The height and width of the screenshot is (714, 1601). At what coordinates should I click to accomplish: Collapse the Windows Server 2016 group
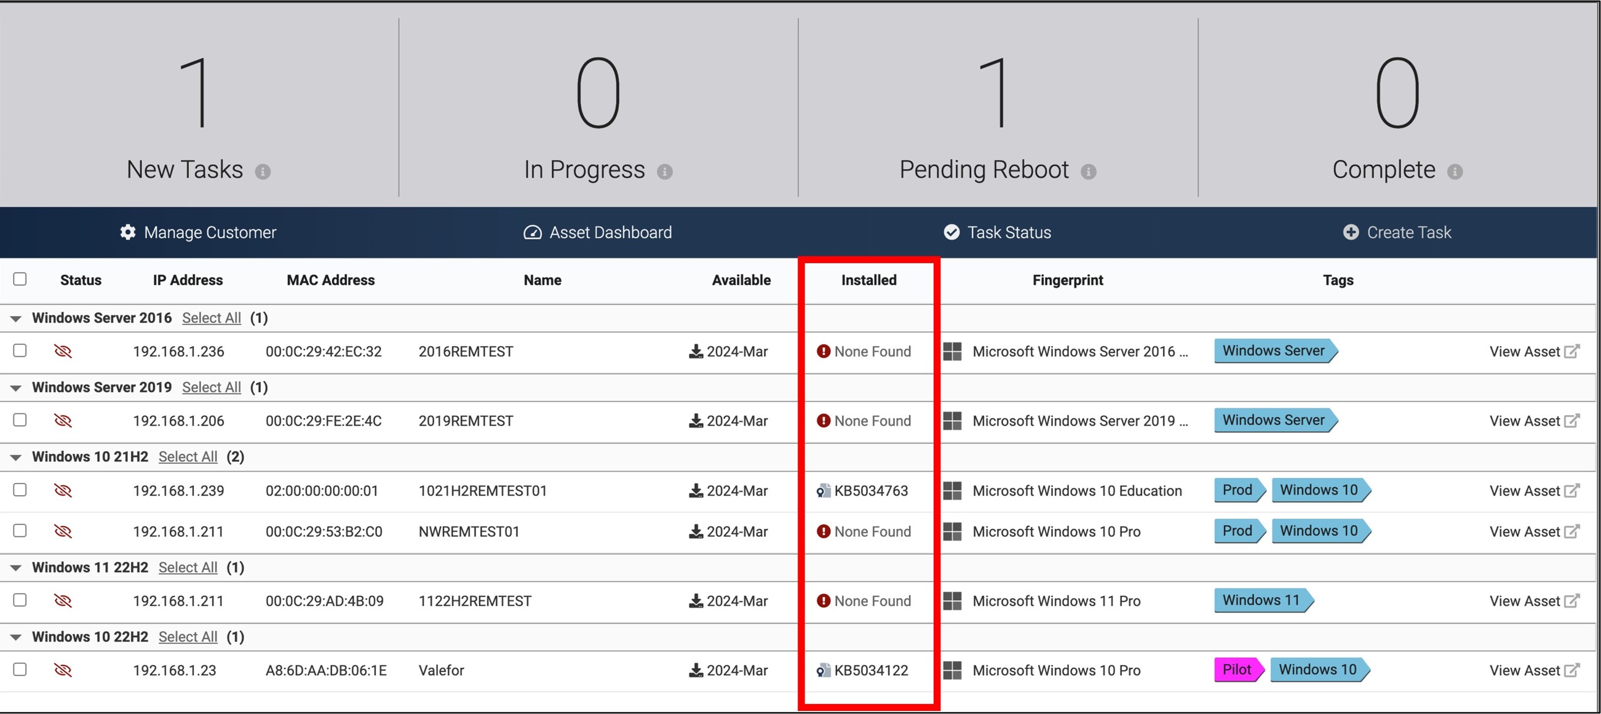[x=15, y=317]
